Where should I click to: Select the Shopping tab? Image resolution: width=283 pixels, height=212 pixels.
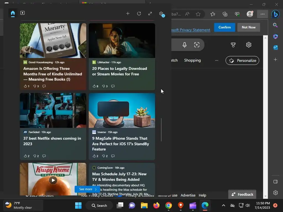(x=192, y=60)
